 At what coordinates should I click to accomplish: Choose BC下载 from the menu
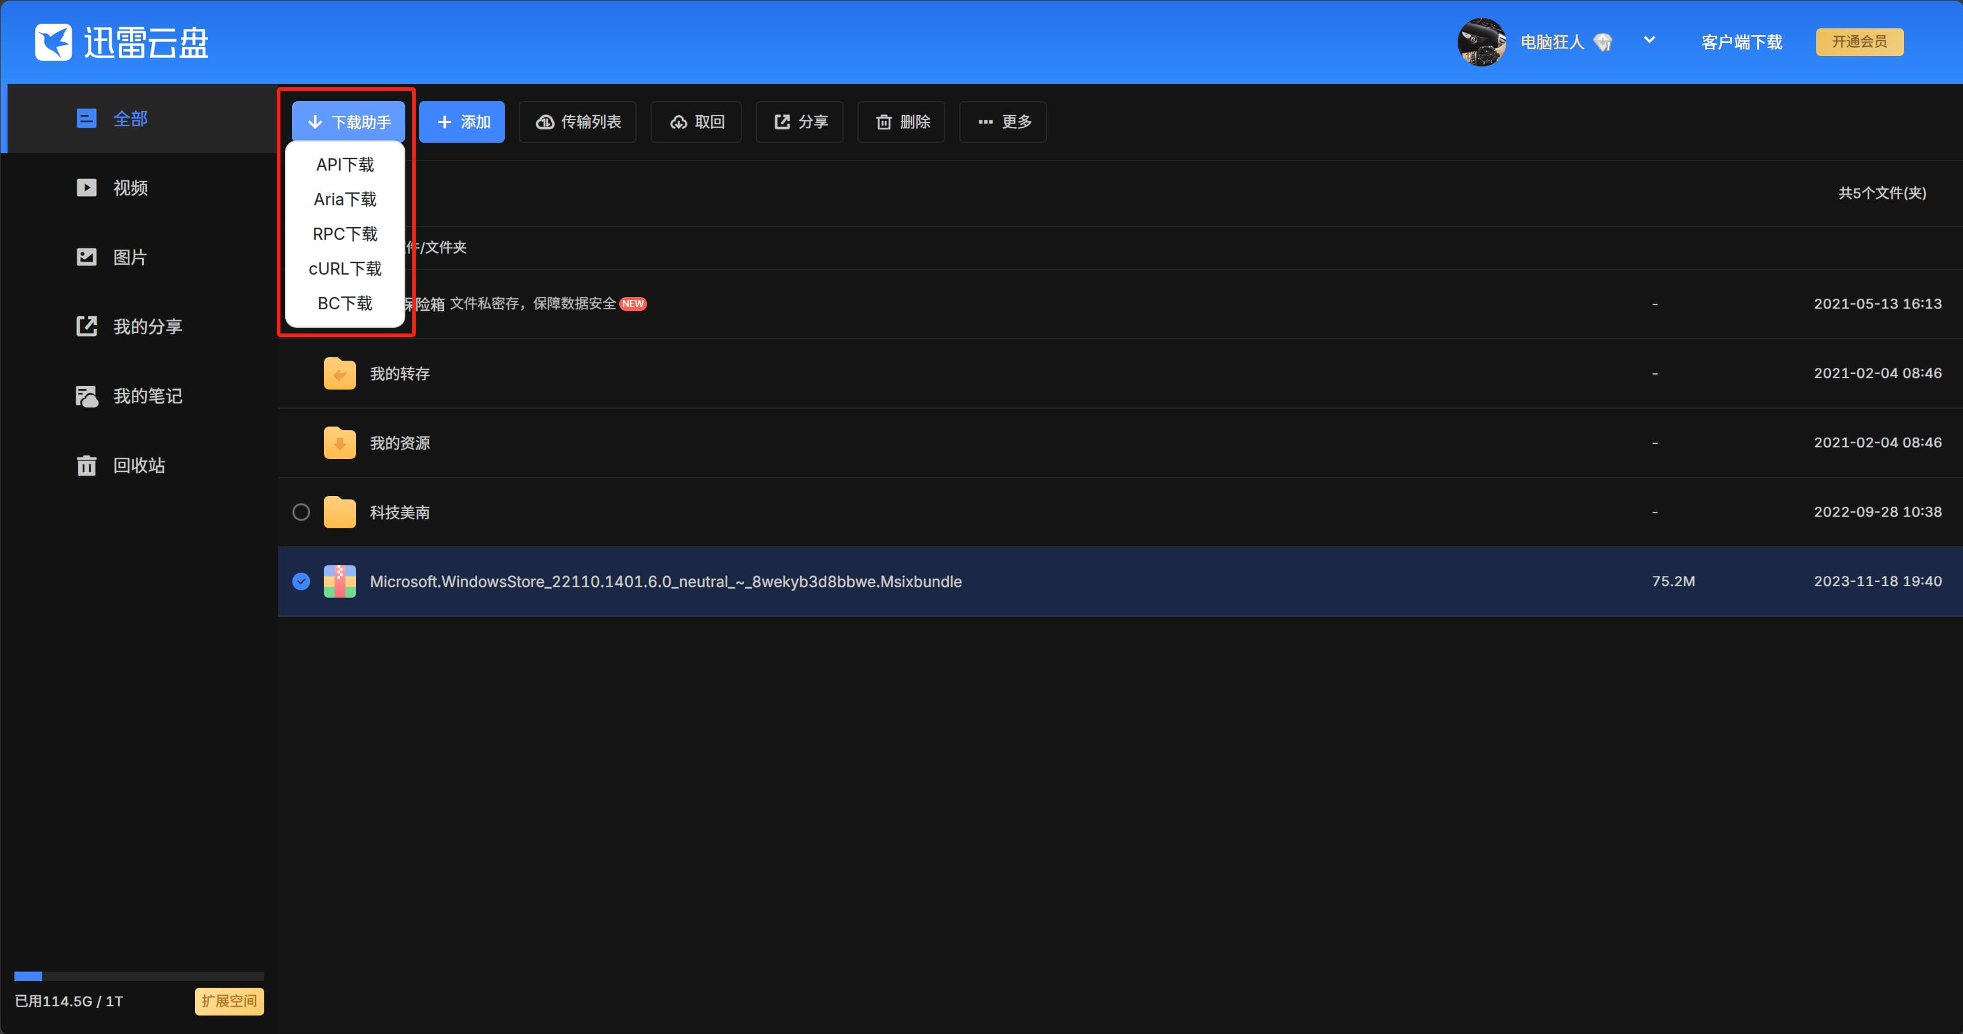tap(345, 303)
